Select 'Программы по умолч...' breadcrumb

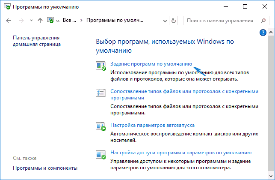point(115,21)
